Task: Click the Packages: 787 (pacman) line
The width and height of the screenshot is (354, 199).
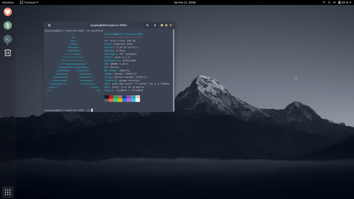Action: (120, 54)
